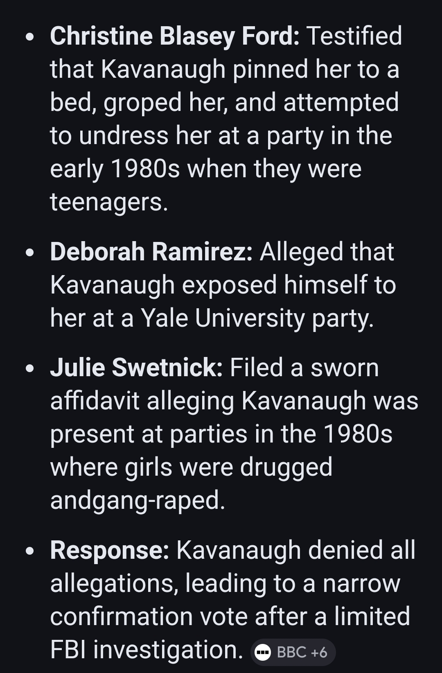Click the bold Response heading

click(x=109, y=550)
